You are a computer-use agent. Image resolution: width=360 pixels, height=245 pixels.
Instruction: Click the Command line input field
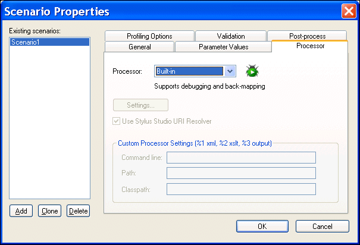pos(241,158)
